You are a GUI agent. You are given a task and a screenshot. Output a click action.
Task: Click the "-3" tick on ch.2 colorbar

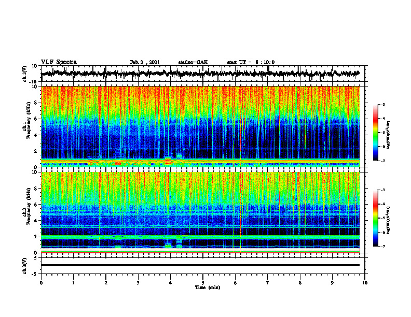(382, 190)
